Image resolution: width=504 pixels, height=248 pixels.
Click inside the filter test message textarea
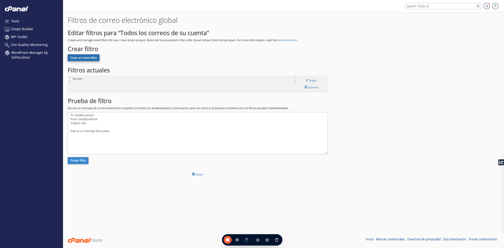click(198, 133)
